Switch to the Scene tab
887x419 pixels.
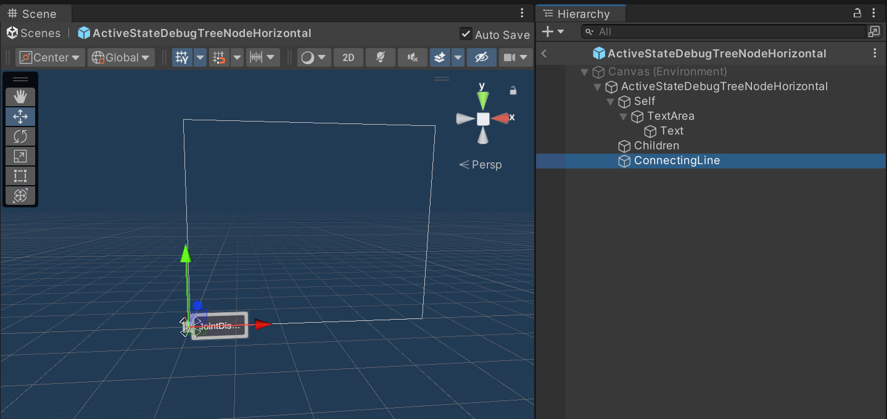tap(35, 14)
